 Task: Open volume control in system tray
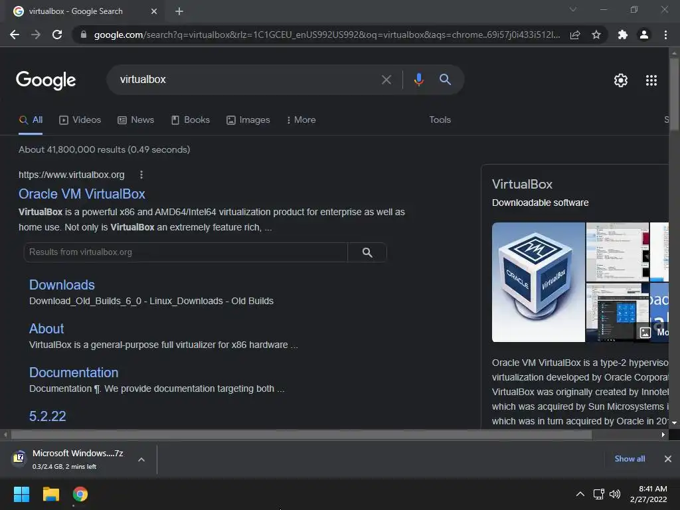coord(615,494)
